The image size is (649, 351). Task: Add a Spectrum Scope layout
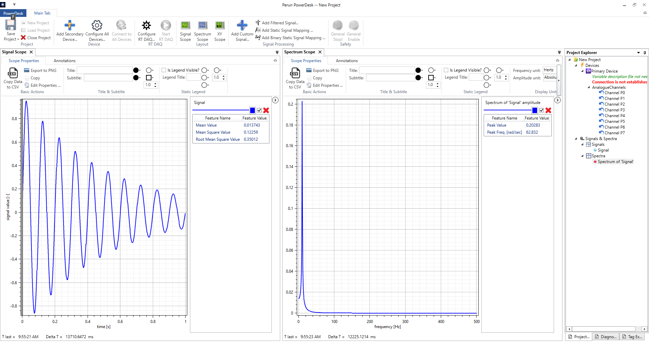[x=202, y=25]
